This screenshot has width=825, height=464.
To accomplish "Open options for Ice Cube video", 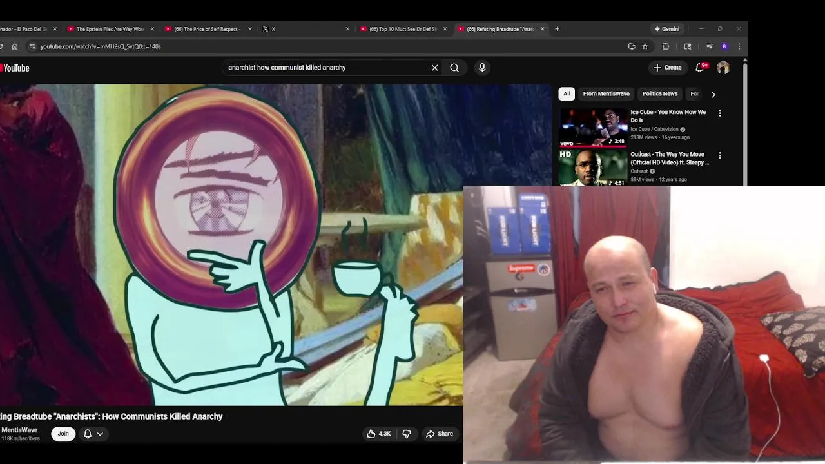I will point(720,113).
